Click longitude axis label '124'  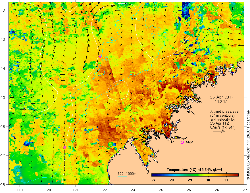(160, 190)
